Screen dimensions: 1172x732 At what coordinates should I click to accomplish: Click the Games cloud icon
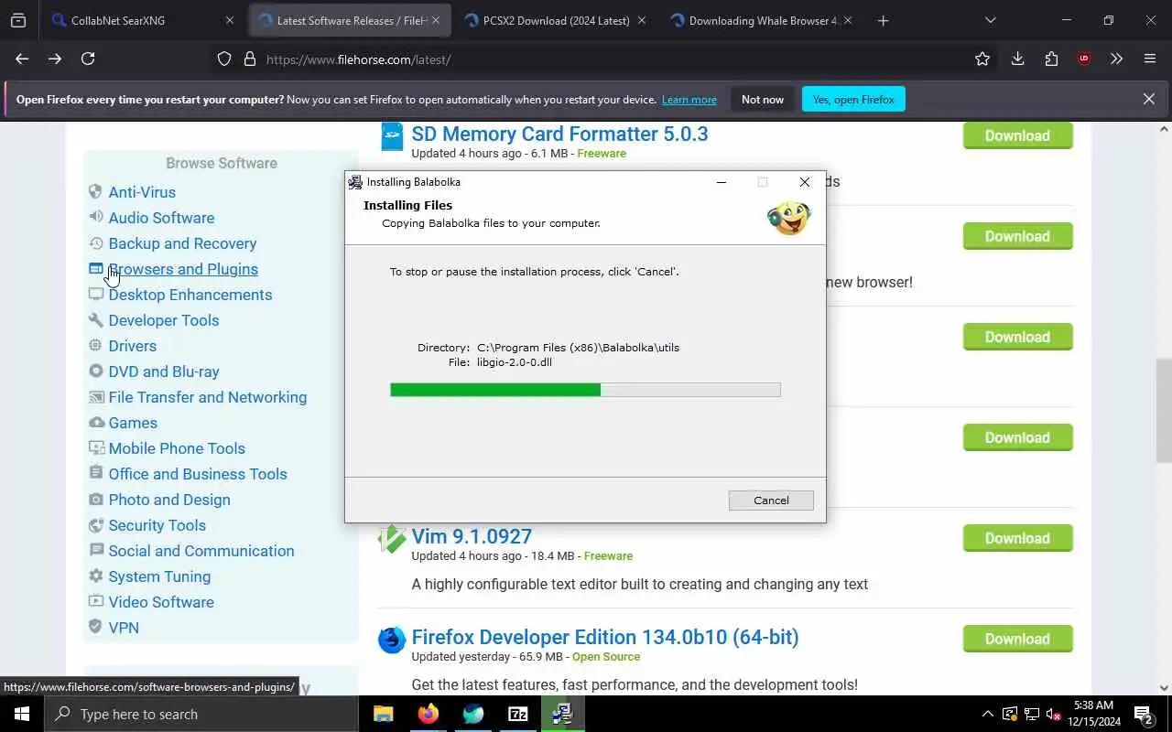click(95, 423)
